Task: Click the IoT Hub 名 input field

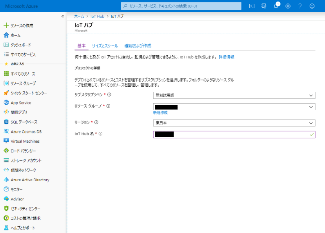Action: click(x=234, y=135)
